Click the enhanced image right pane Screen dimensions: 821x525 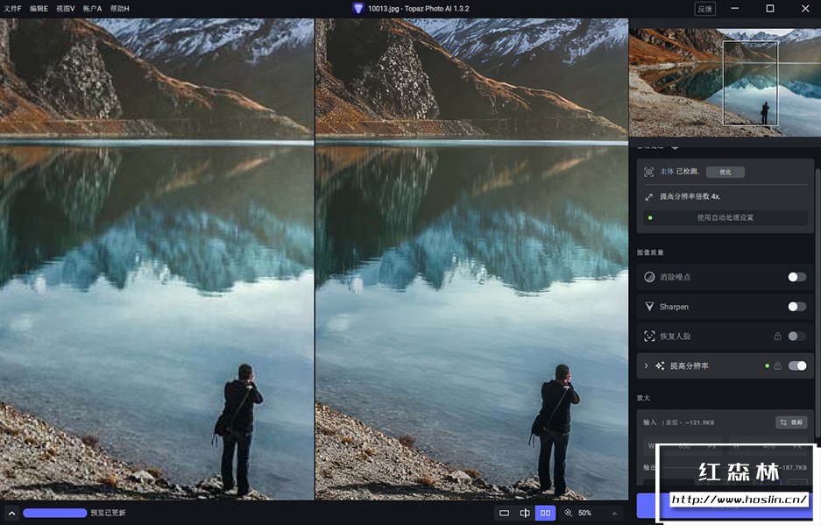tap(471, 259)
